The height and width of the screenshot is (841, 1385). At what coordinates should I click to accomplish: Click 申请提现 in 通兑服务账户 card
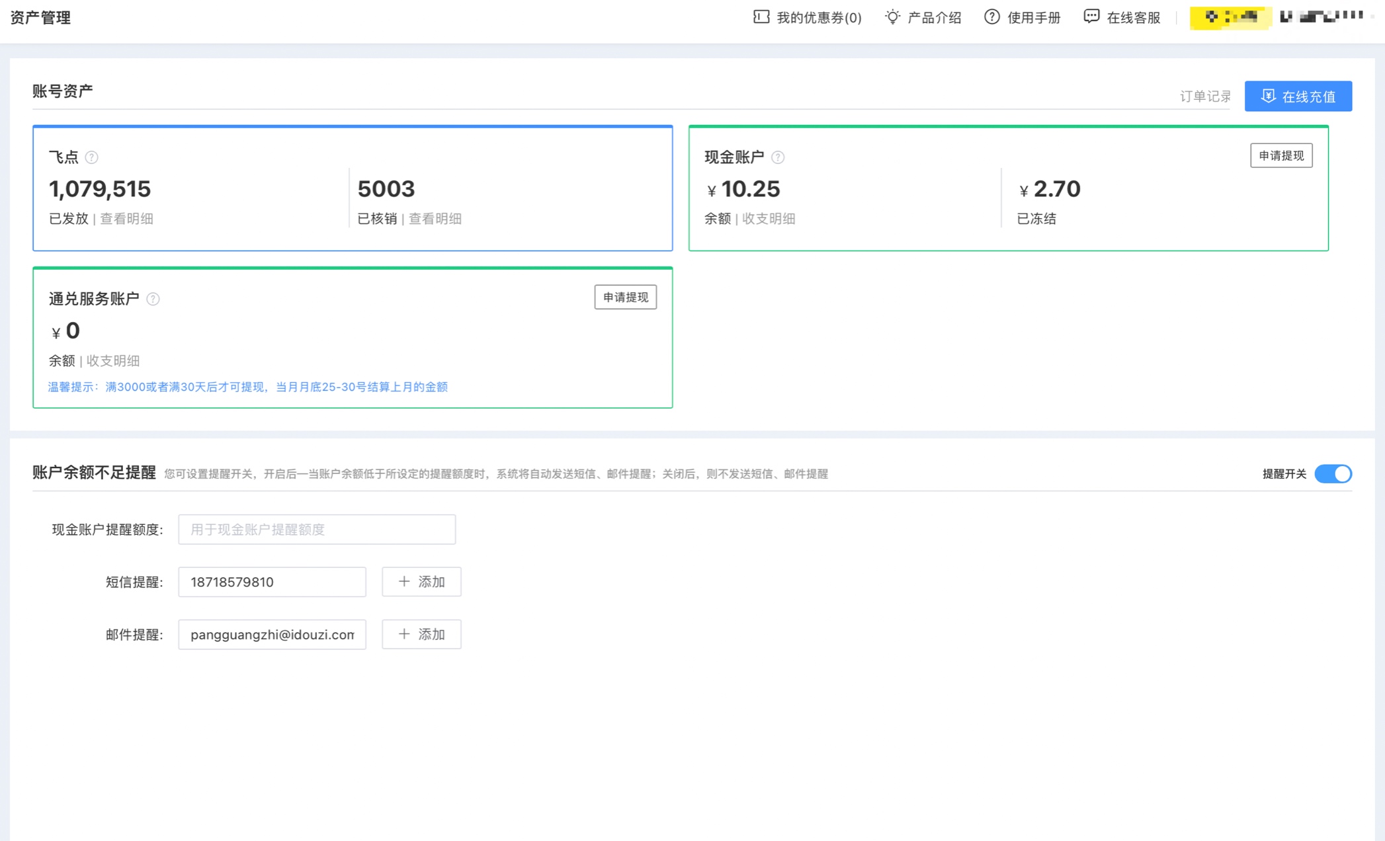[x=625, y=298]
